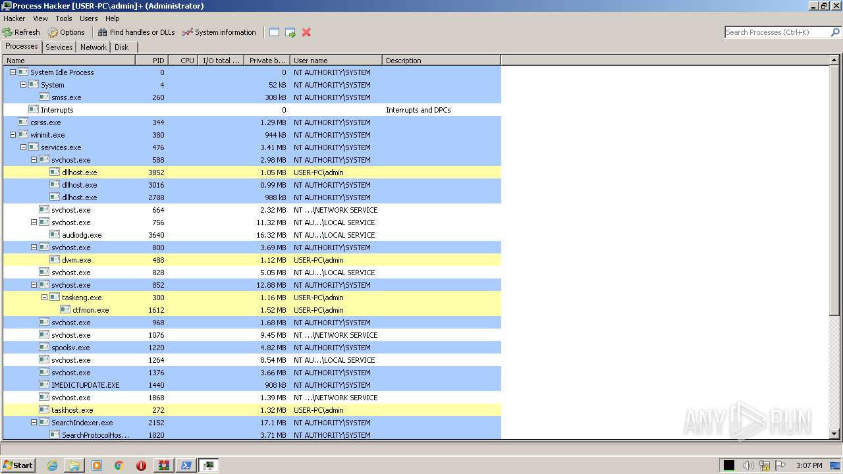Screen dimensions: 843x474
Task: Collapse svchost.exe PID 800 node
Action: point(34,248)
